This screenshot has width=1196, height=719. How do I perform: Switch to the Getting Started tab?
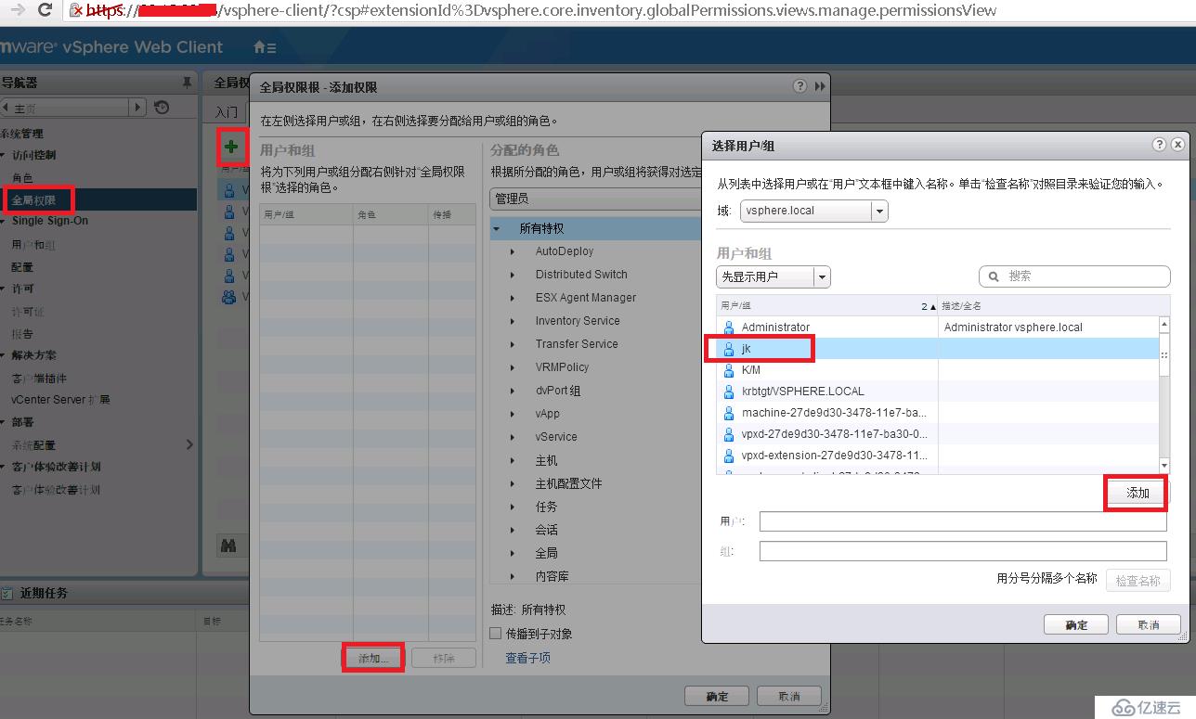tap(226, 111)
